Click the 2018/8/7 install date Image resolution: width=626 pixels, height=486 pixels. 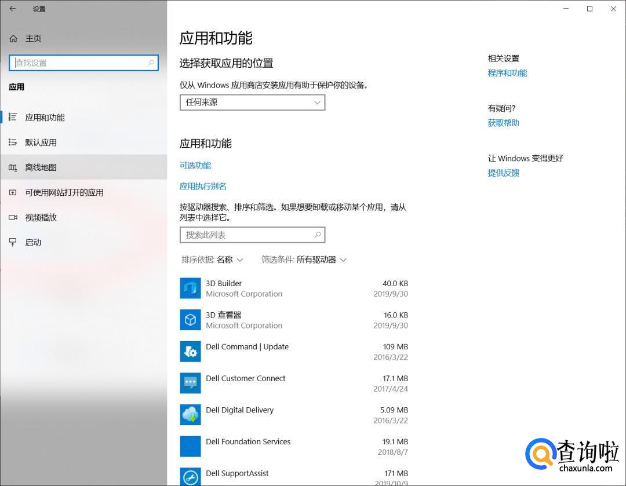(393, 452)
